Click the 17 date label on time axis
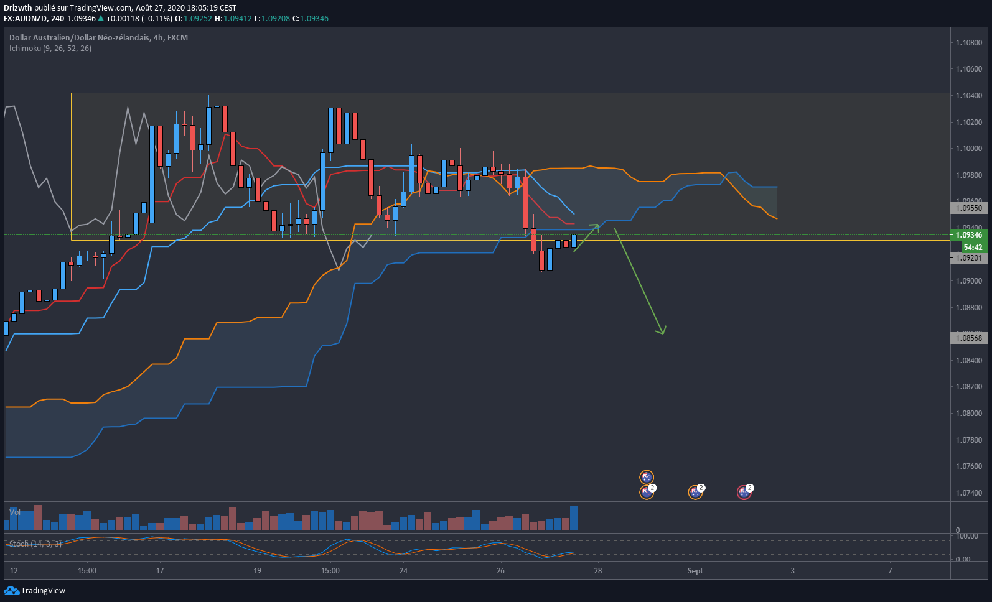Image resolution: width=992 pixels, height=602 pixels. (160, 571)
